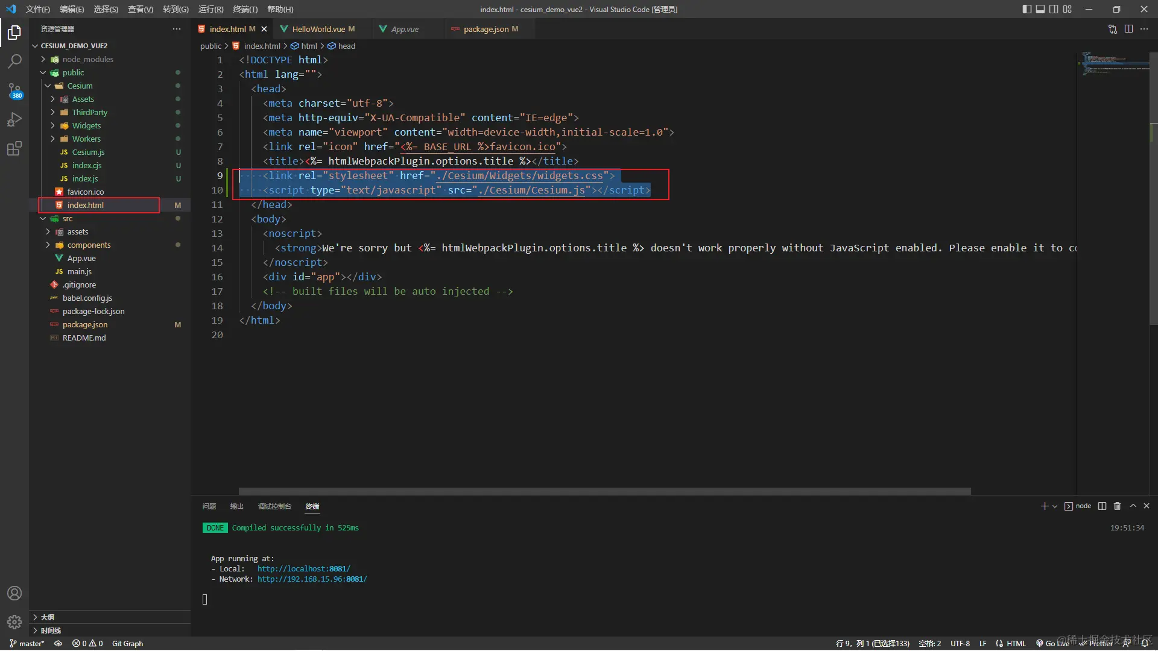Viewport: 1158px width, 651px height.
Task: Open editor more actions ellipsis
Action: 1144,29
